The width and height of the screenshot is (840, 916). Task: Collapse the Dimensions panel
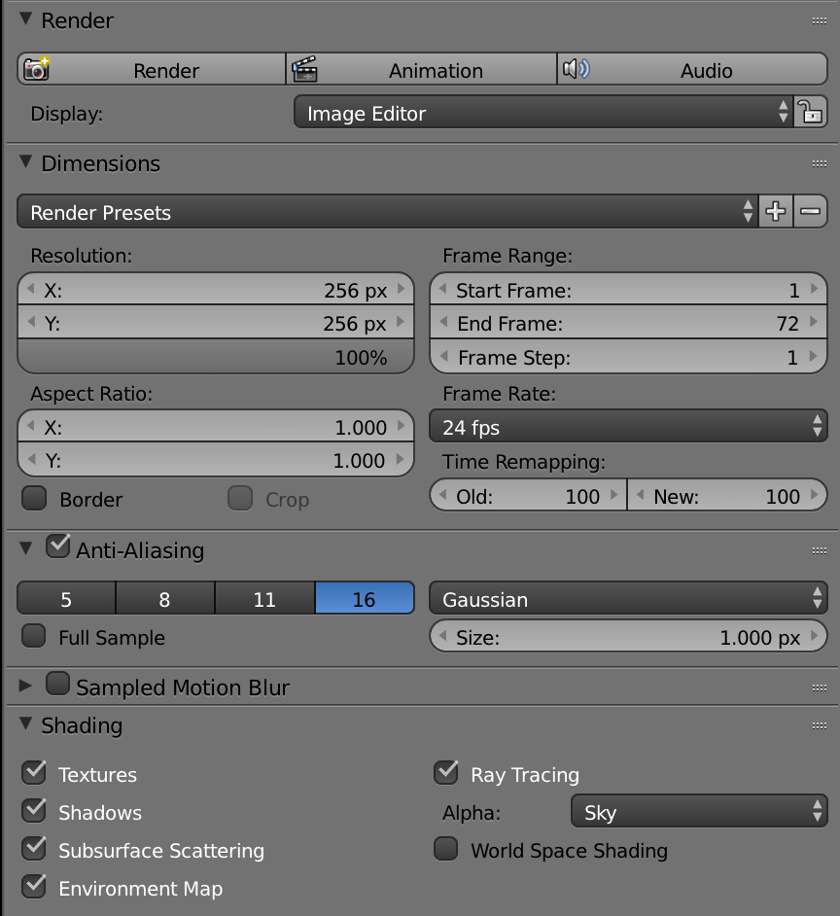(x=25, y=162)
